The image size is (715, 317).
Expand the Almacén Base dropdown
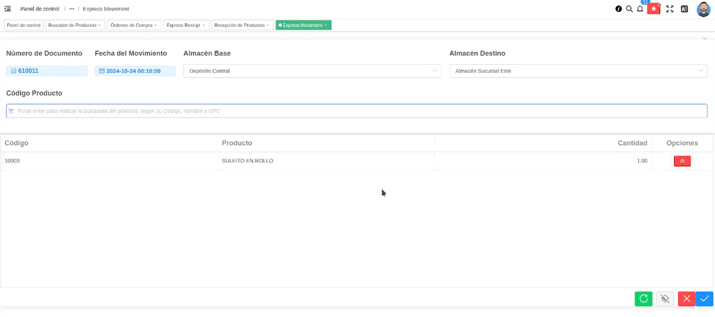tap(312, 71)
